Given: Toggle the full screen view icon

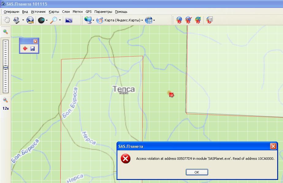Looking at the screenshot, I should (69, 20).
